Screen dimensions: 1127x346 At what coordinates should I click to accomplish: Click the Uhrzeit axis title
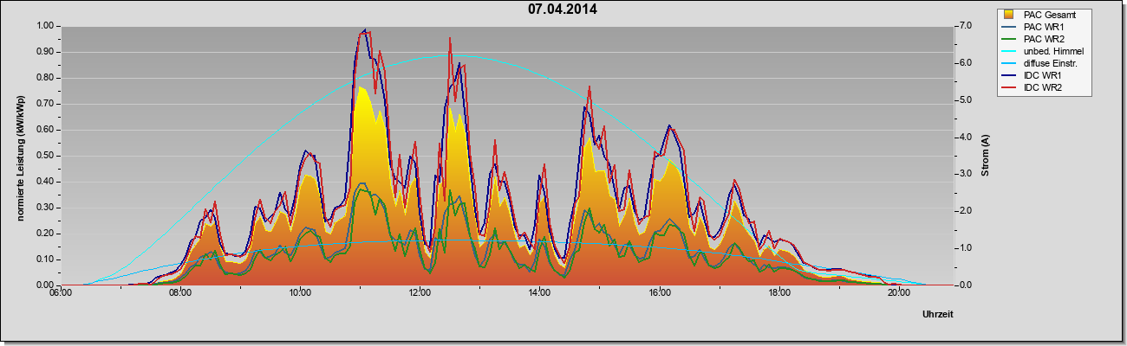tap(938, 315)
